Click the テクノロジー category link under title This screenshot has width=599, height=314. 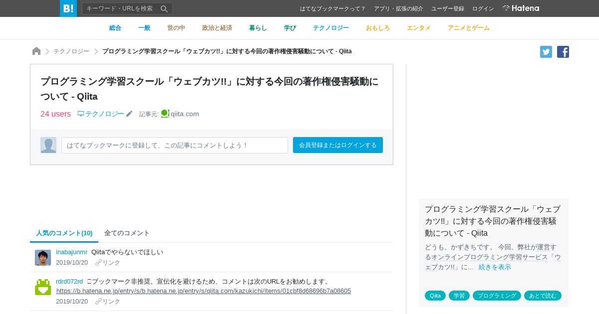[104, 114]
